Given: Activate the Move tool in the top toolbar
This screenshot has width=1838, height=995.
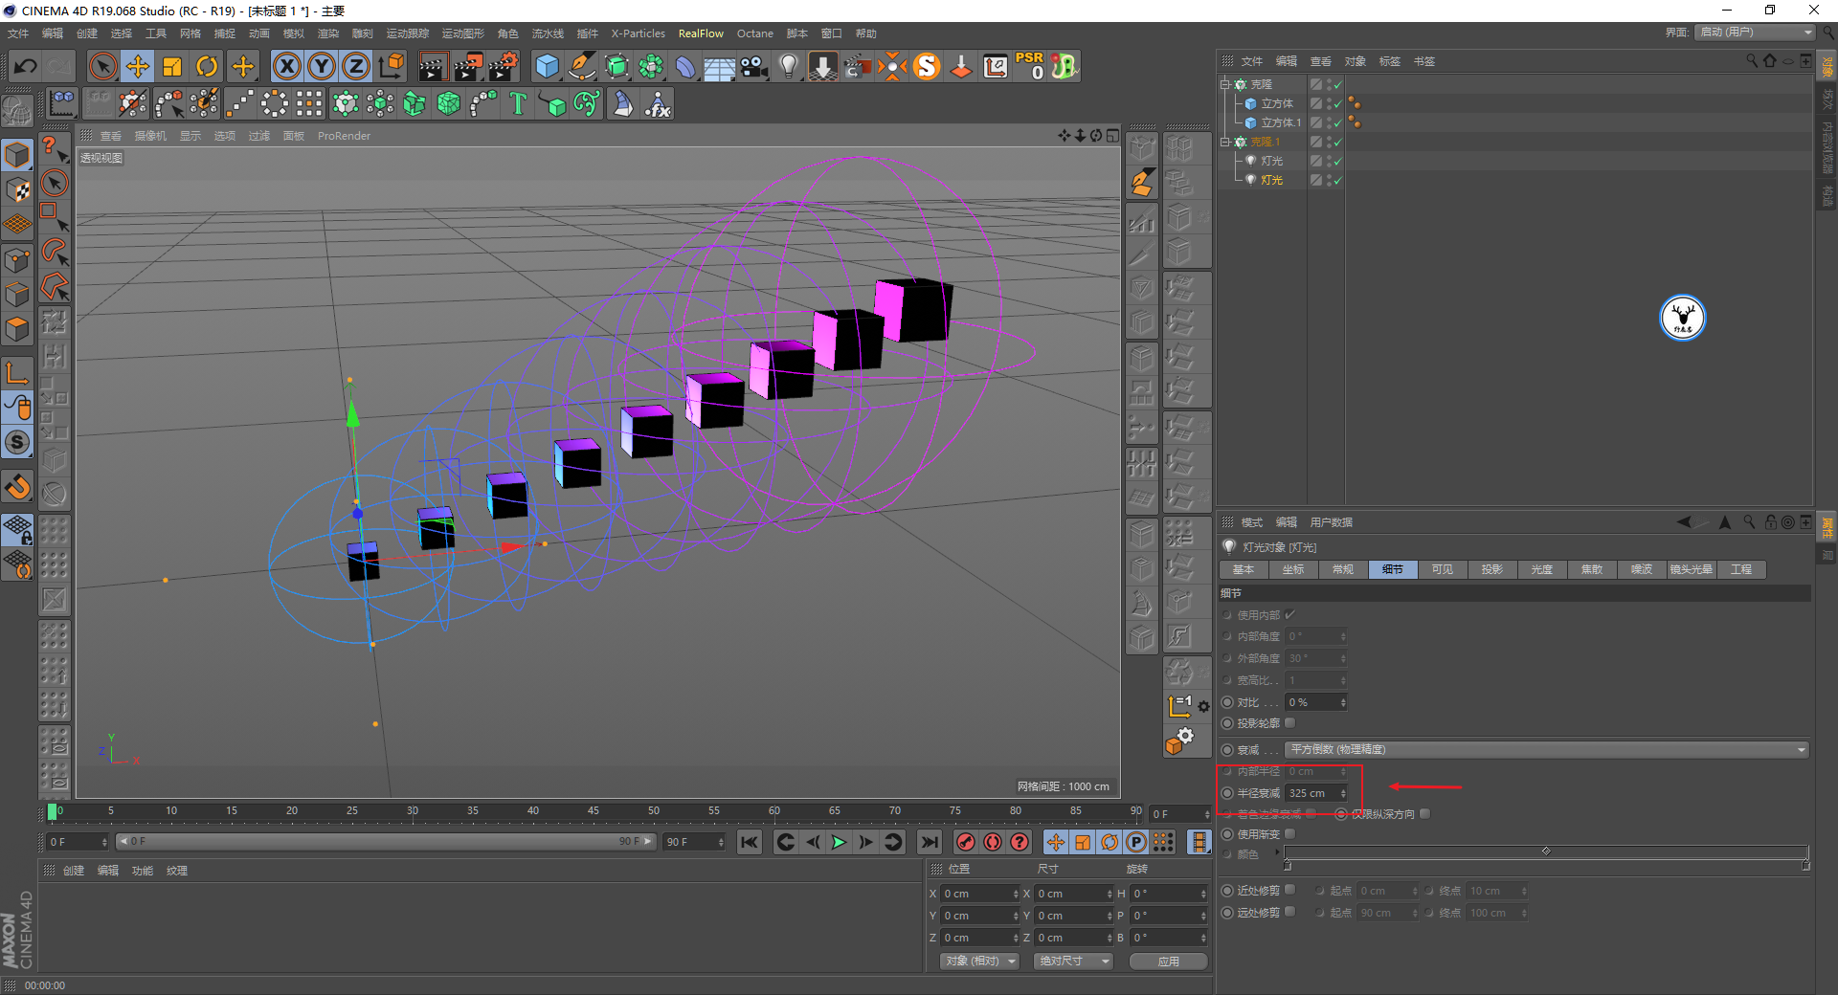Looking at the screenshot, I should pos(138,66).
